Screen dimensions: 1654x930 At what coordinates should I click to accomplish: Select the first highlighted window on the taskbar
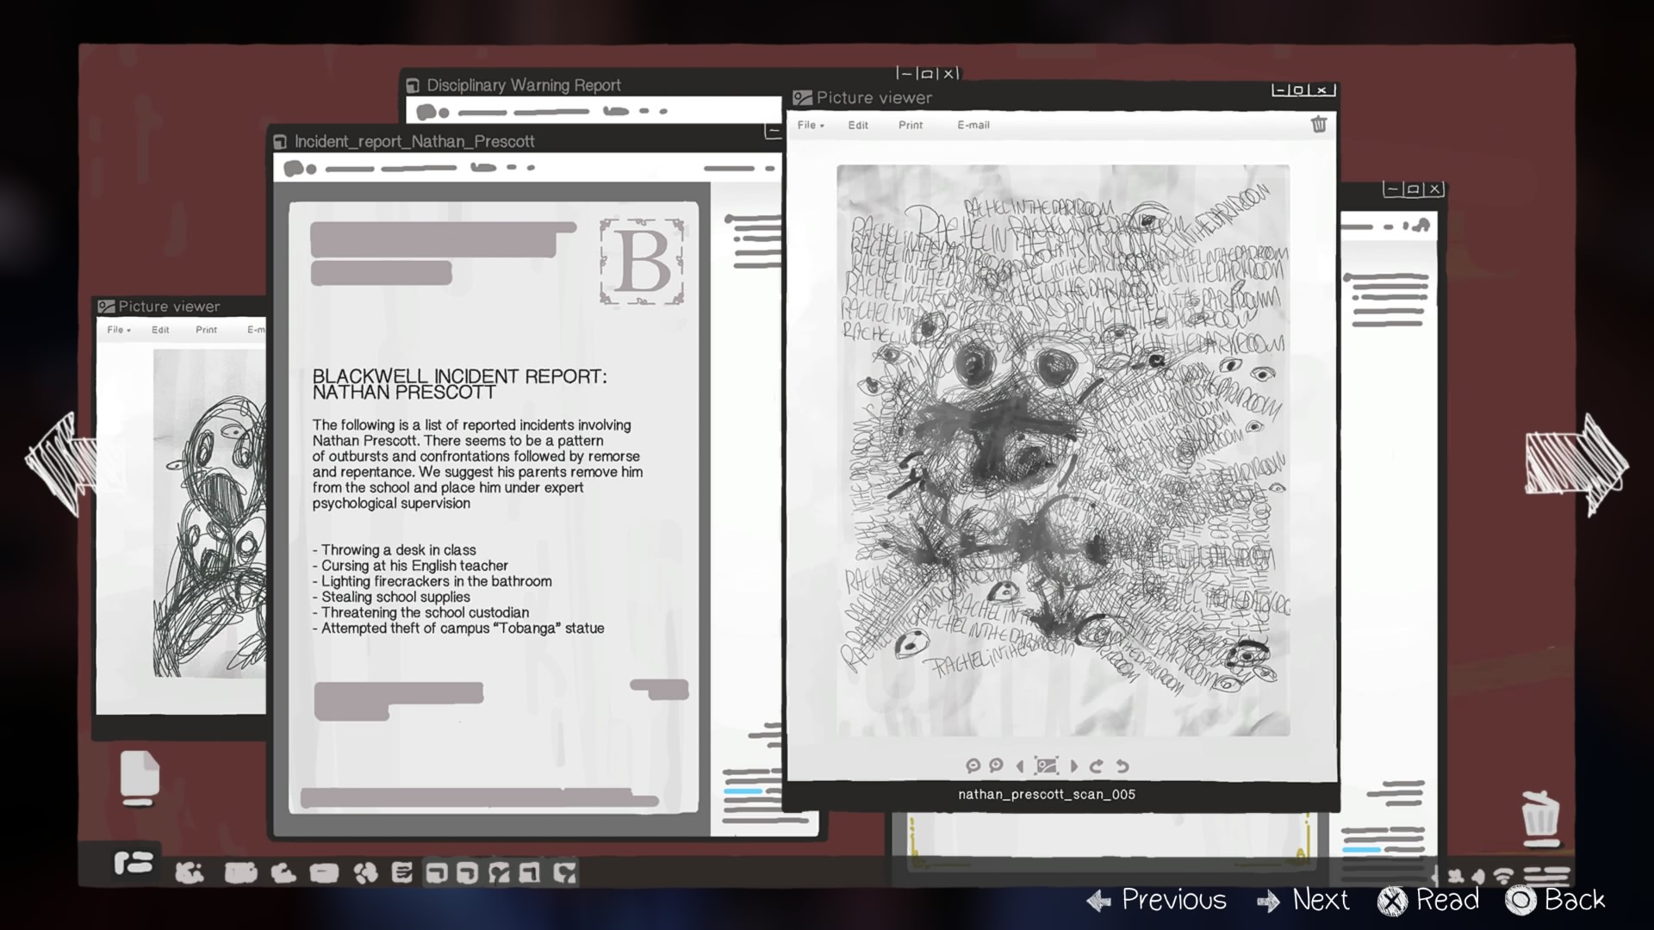coord(437,873)
